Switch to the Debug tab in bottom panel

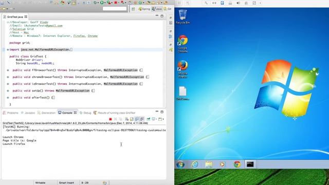[85, 113]
